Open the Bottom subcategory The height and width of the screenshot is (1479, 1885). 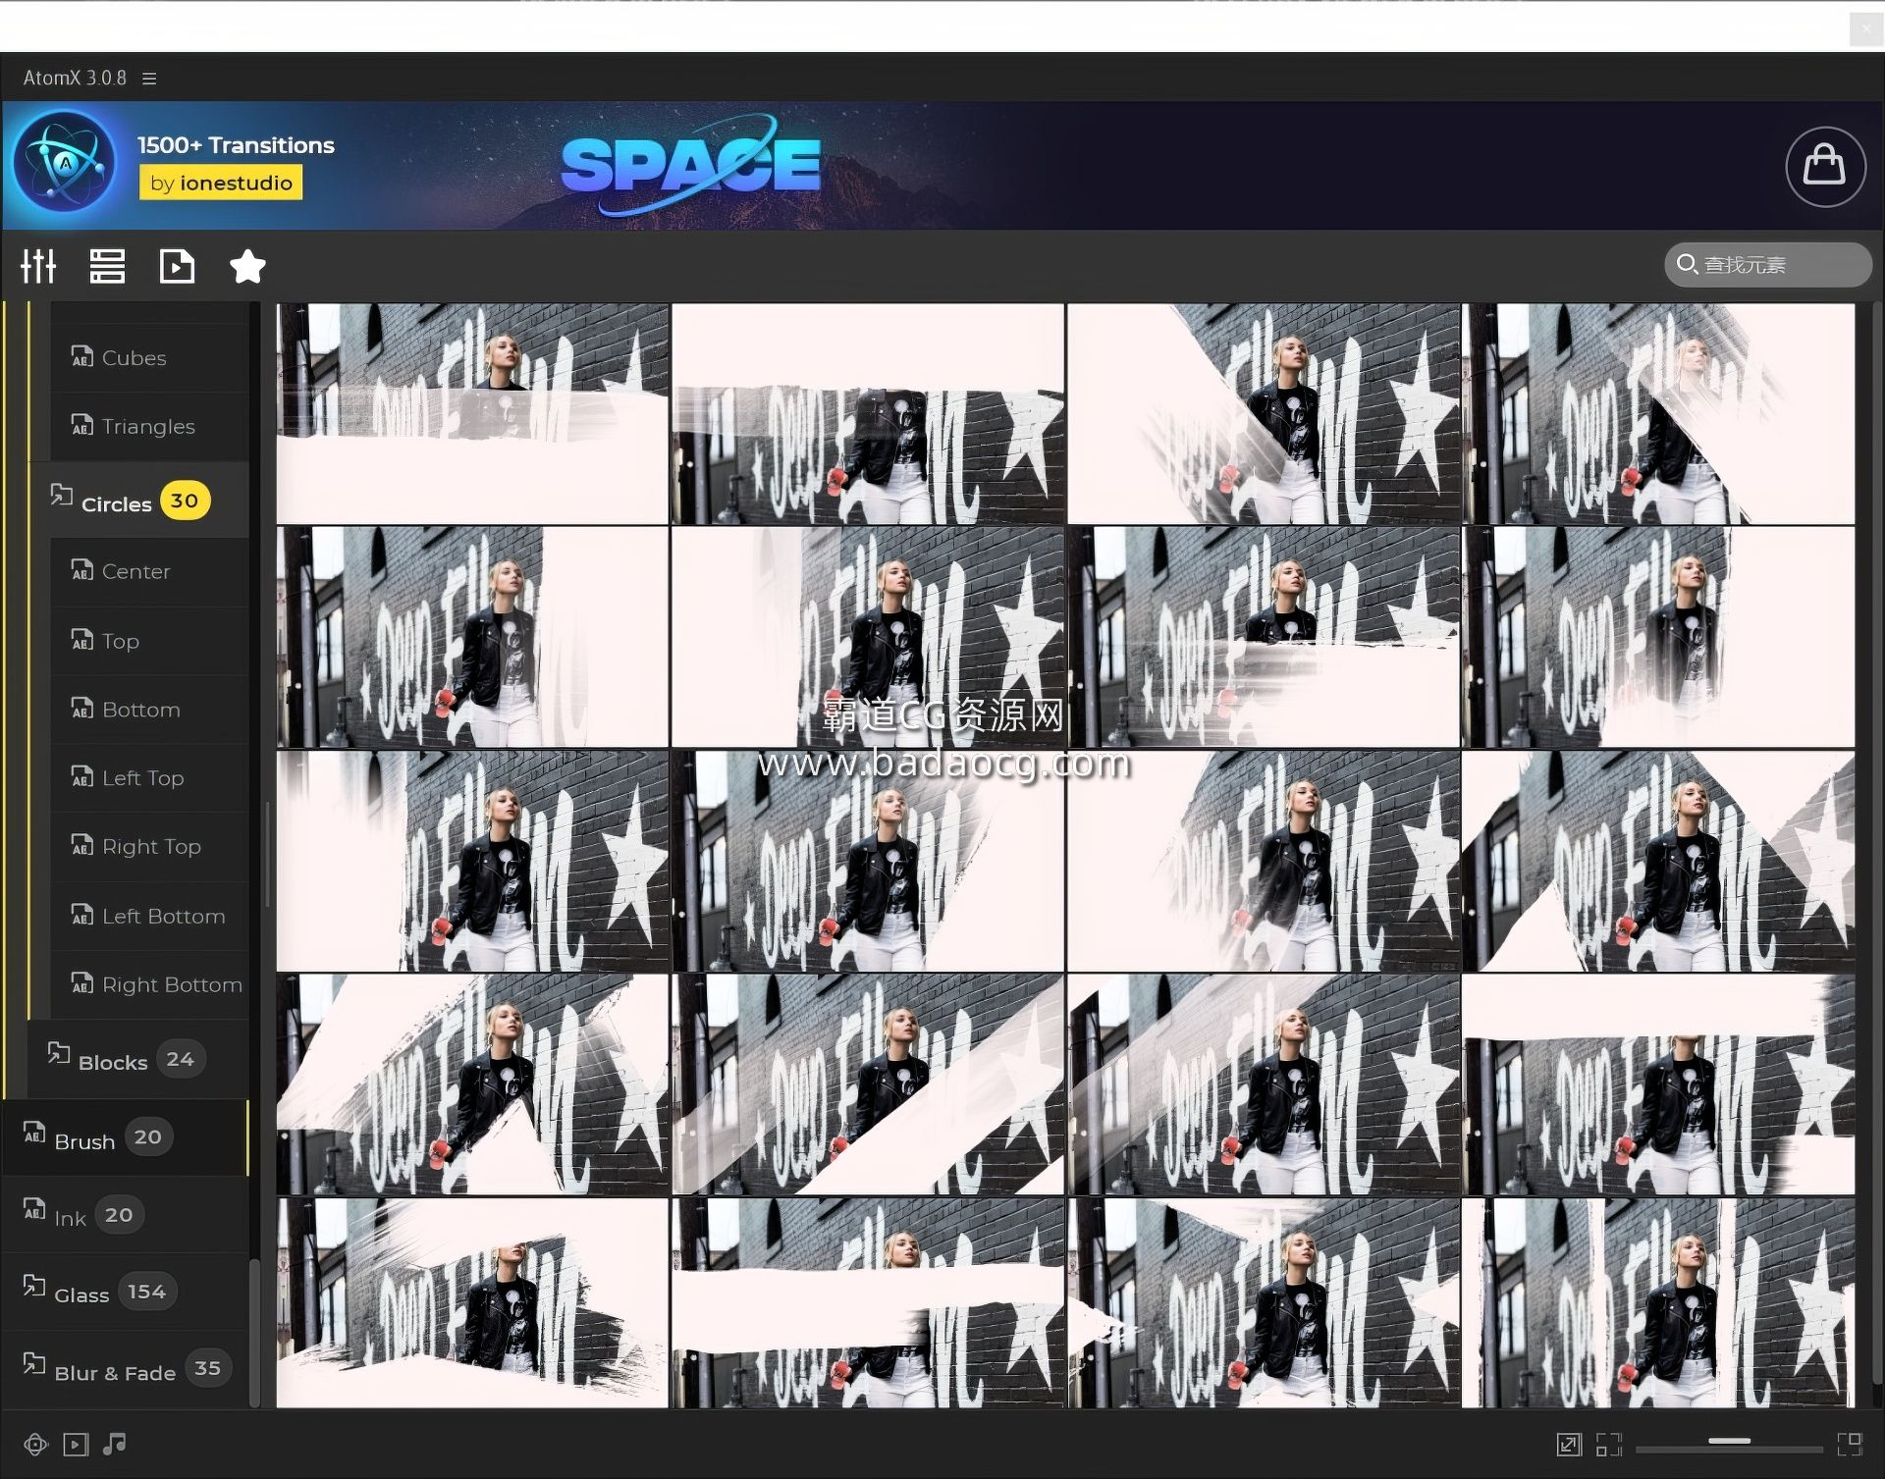point(149,710)
